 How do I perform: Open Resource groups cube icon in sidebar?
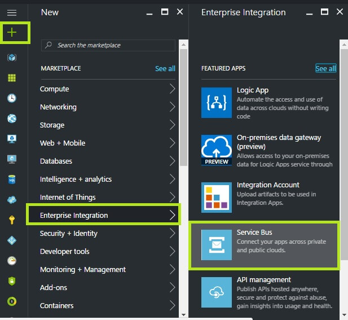click(x=12, y=58)
